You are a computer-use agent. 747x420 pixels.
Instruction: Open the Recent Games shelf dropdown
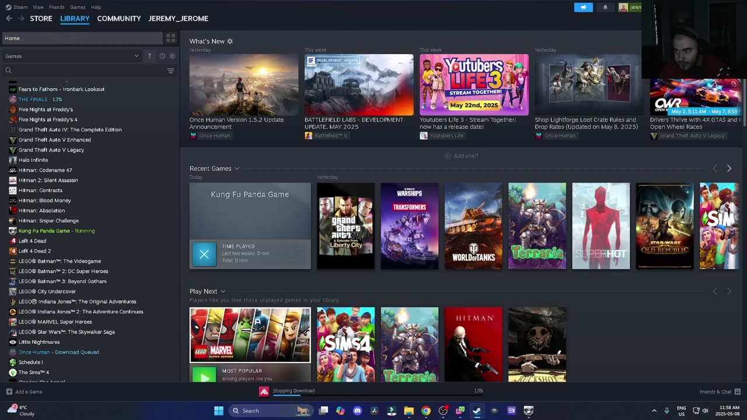click(x=237, y=169)
